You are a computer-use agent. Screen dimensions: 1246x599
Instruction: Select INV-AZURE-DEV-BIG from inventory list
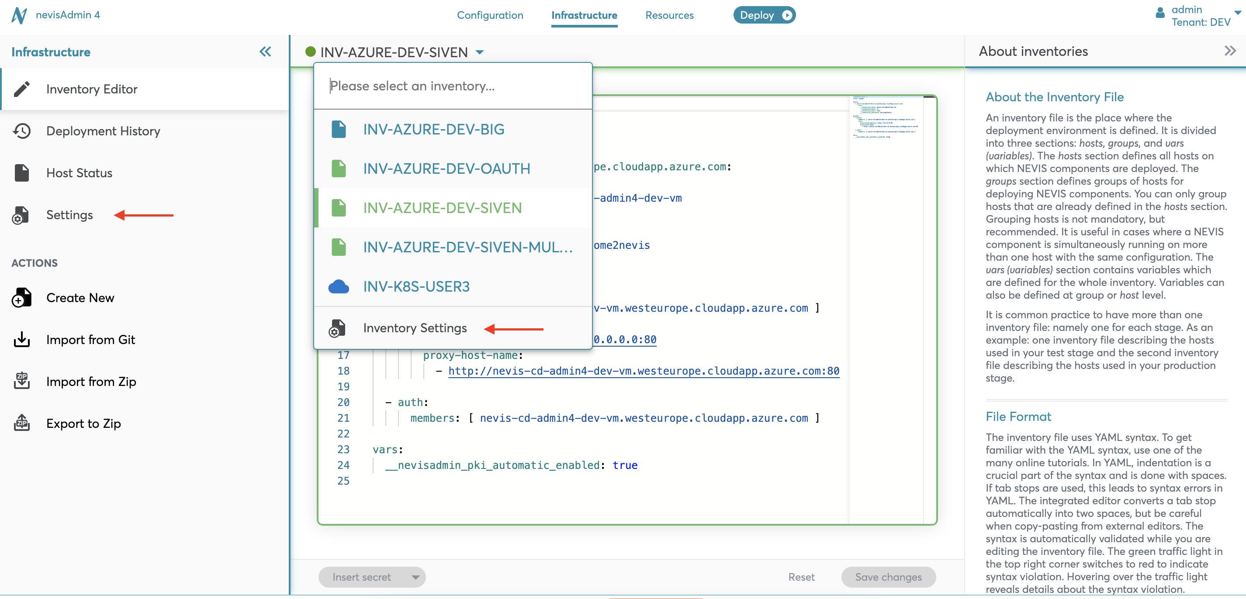click(x=453, y=129)
